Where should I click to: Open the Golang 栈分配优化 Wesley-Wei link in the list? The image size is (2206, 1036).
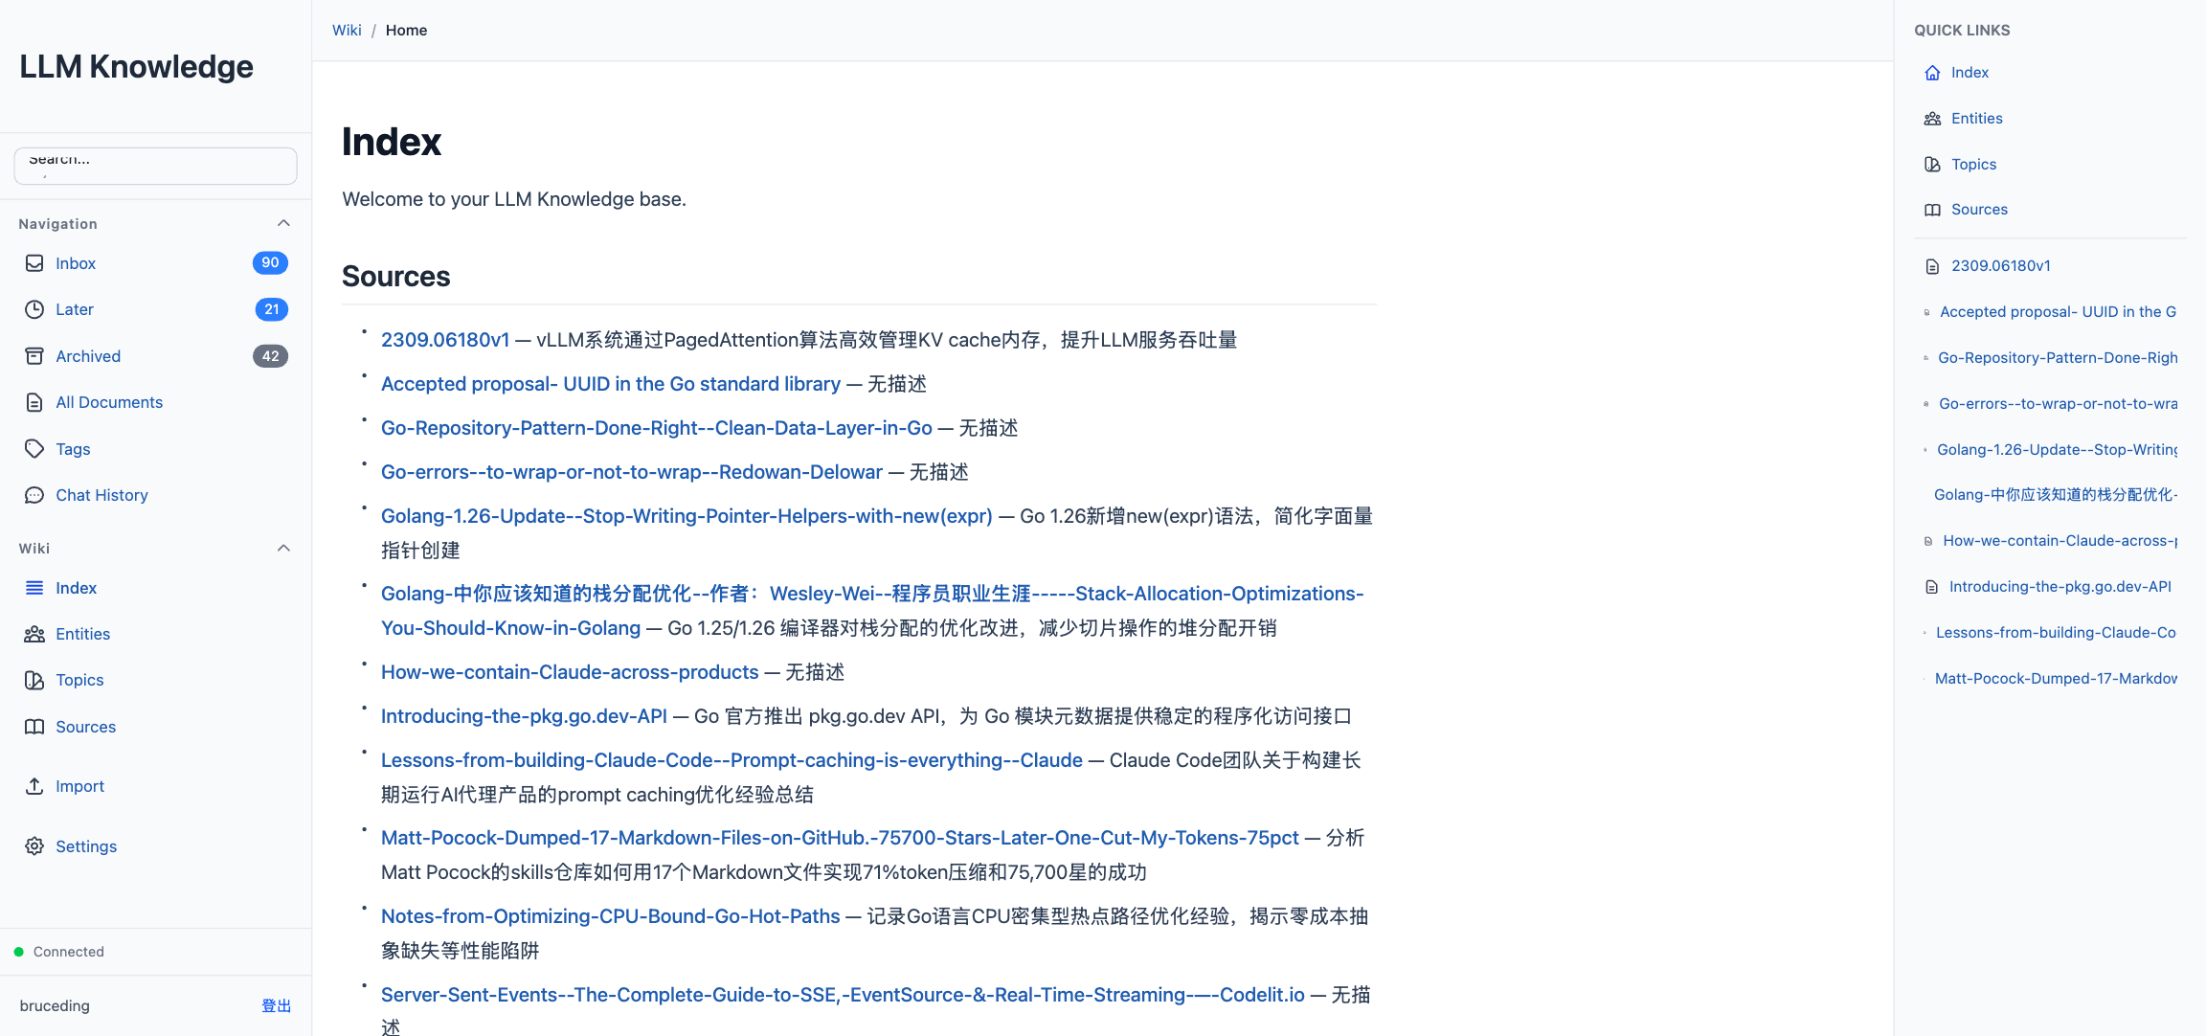point(872,611)
